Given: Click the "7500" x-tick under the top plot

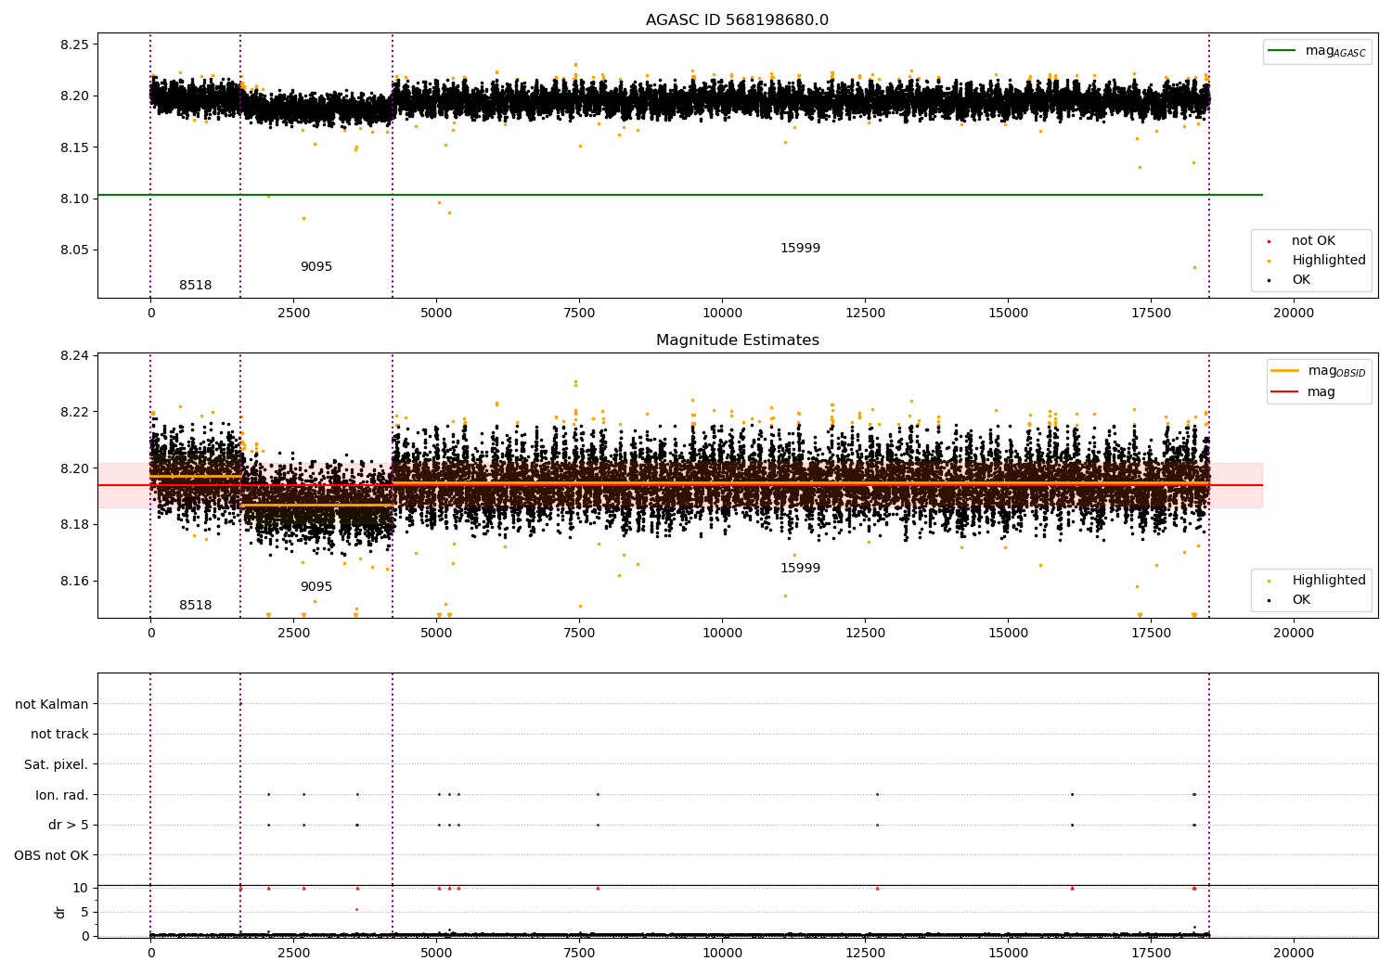Looking at the screenshot, I should [x=579, y=314].
